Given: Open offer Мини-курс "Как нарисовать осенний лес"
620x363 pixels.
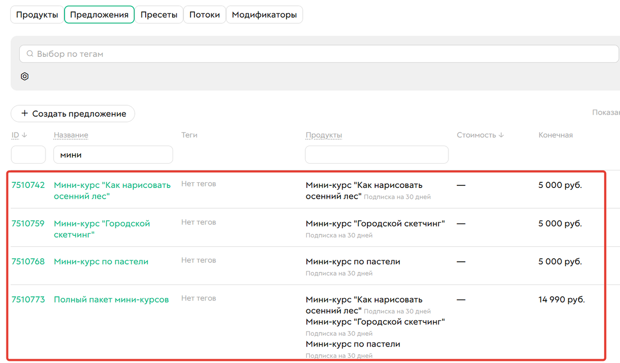Looking at the screenshot, I should [x=112, y=191].
